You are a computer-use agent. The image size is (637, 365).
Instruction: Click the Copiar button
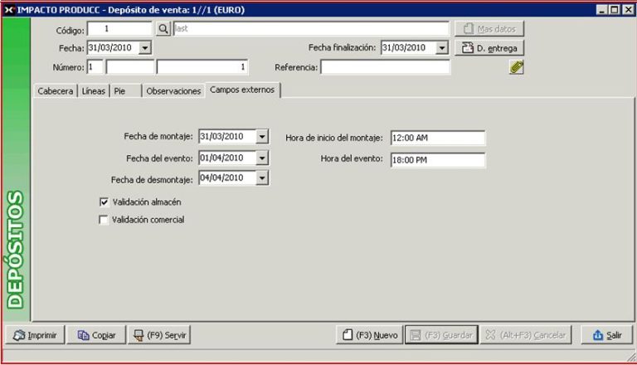(96, 335)
